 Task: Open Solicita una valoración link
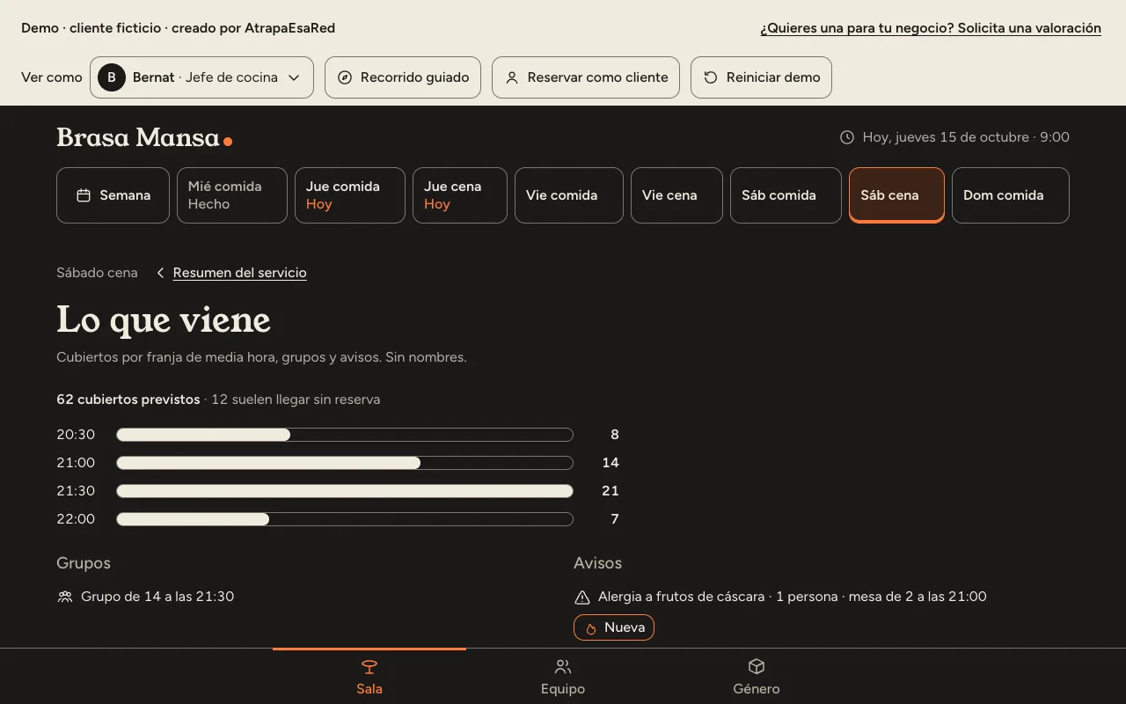click(x=931, y=28)
